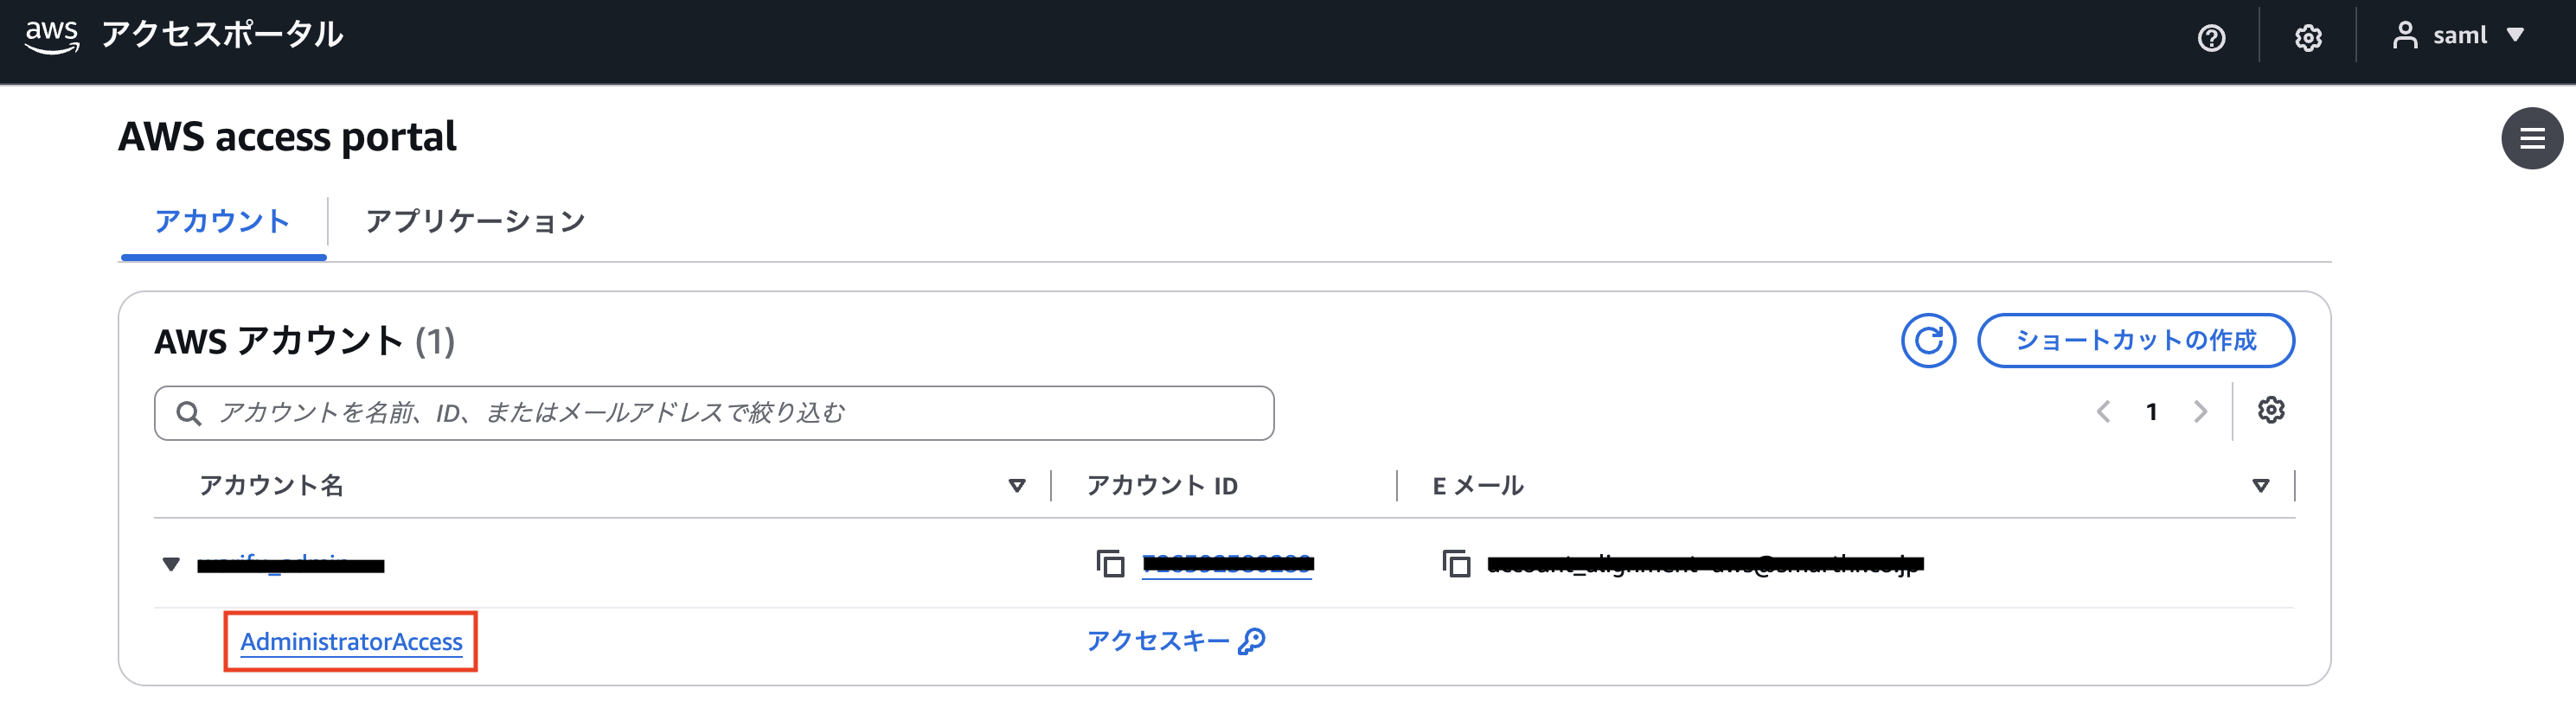Switch to the アプリケーション tab
2576x714 pixels.
tap(475, 221)
